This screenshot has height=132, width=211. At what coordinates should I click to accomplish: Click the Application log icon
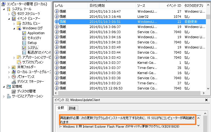24,33
